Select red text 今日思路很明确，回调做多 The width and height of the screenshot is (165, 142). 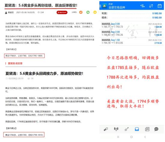coord(133,58)
